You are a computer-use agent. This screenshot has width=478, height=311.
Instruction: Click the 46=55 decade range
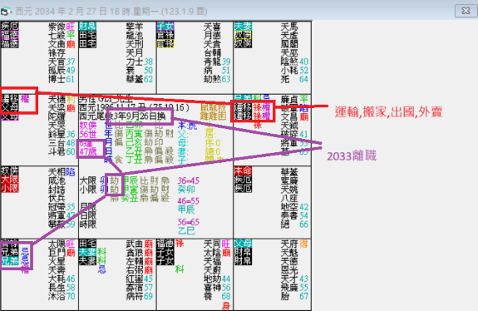(x=189, y=201)
